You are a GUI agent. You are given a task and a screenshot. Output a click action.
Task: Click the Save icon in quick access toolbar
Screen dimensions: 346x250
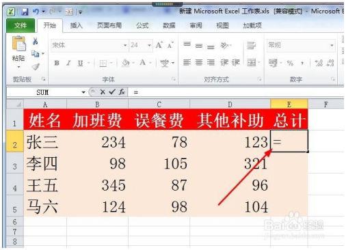25,12
